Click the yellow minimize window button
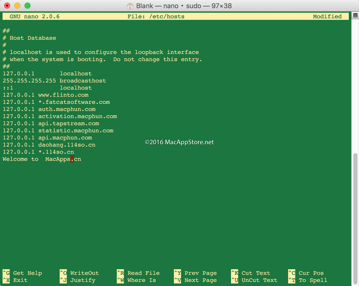The height and width of the screenshot is (286, 359). 17,6
